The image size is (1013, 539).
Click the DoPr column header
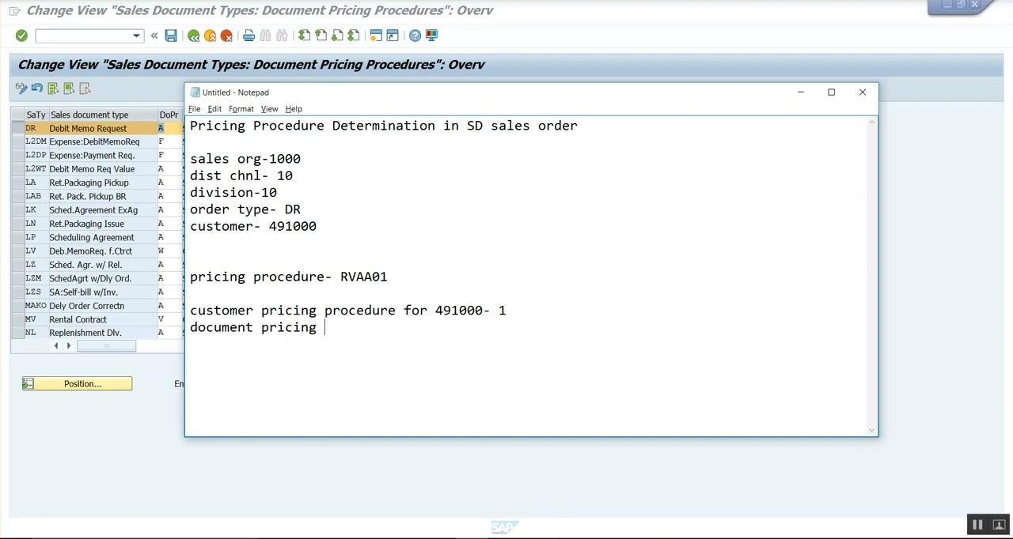pyautogui.click(x=169, y=115)
